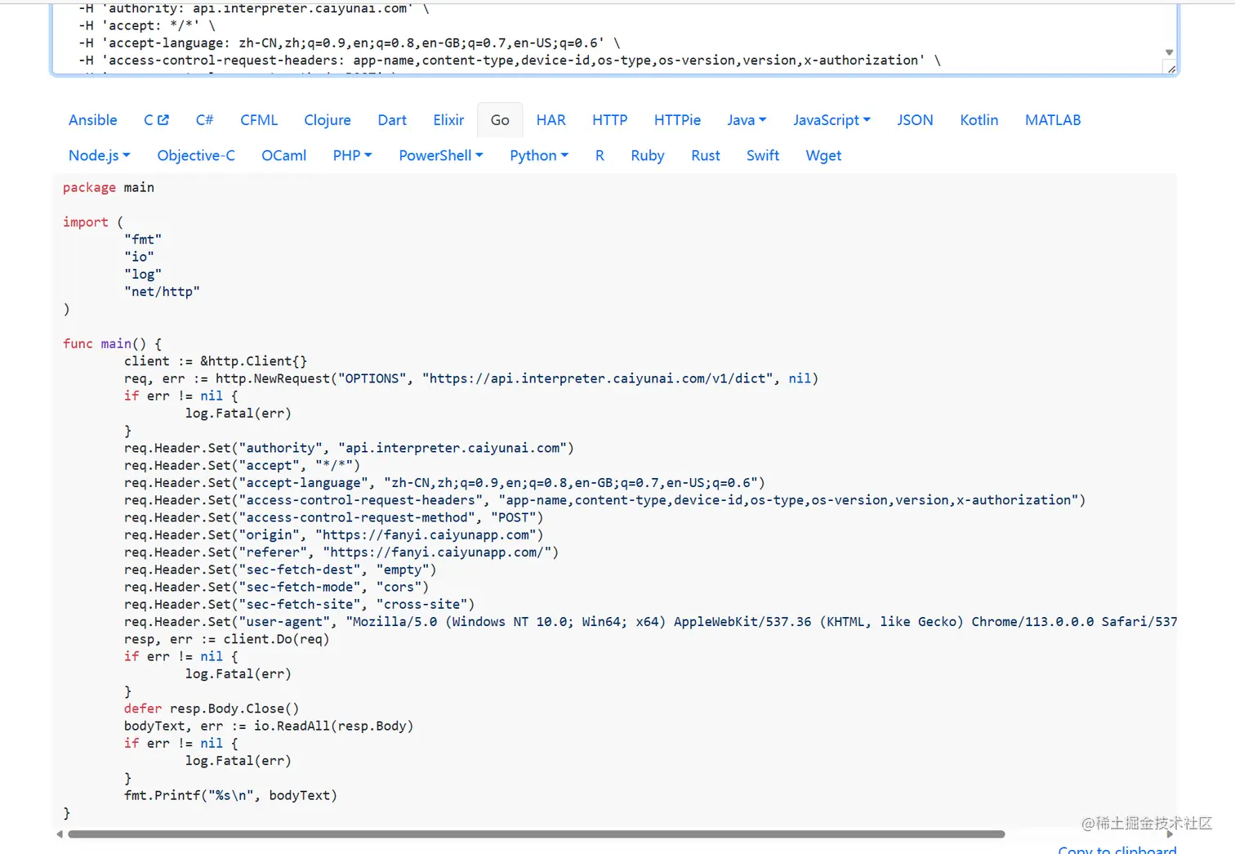Expand the Java language dropdown
1235x854 pixels.
pos(747,120)
